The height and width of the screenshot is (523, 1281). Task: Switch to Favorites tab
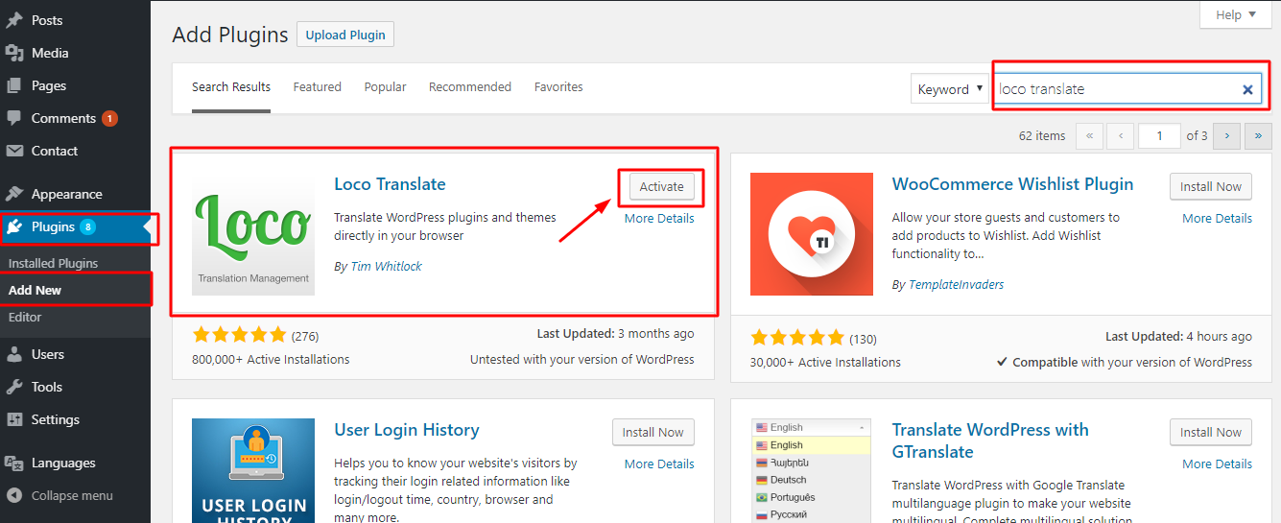point(558,86)
